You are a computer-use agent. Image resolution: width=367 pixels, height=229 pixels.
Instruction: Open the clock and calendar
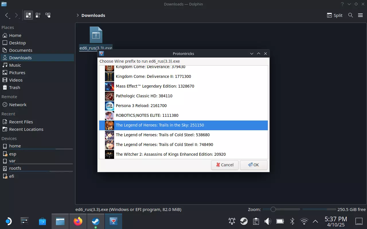click(x=336, y=221)
